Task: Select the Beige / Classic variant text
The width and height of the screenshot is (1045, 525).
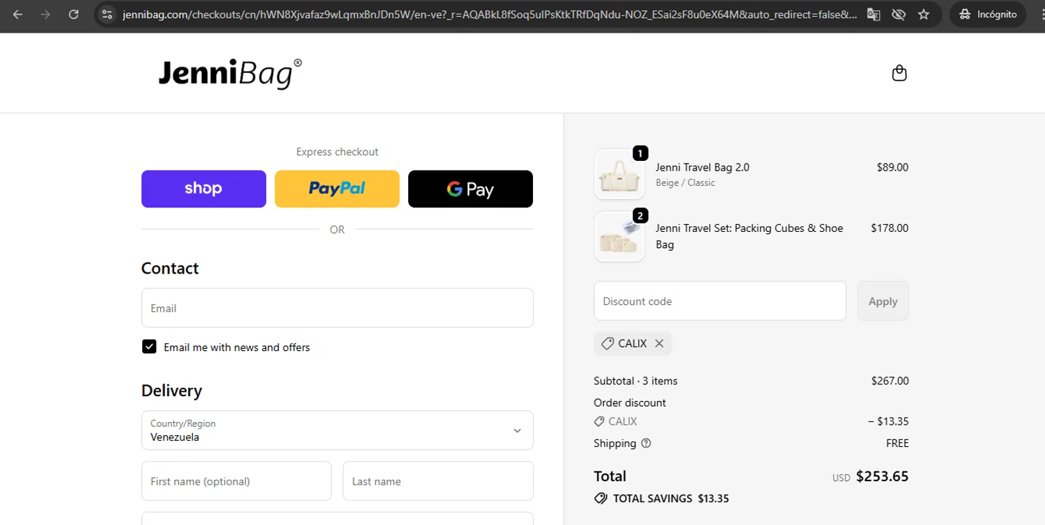Action: pyautogui.click(x=685, y=182)
